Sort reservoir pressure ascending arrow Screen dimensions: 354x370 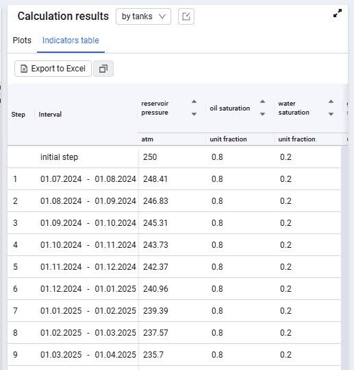click(194, 102)
